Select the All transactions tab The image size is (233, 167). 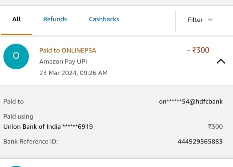[x=16, y=19]
